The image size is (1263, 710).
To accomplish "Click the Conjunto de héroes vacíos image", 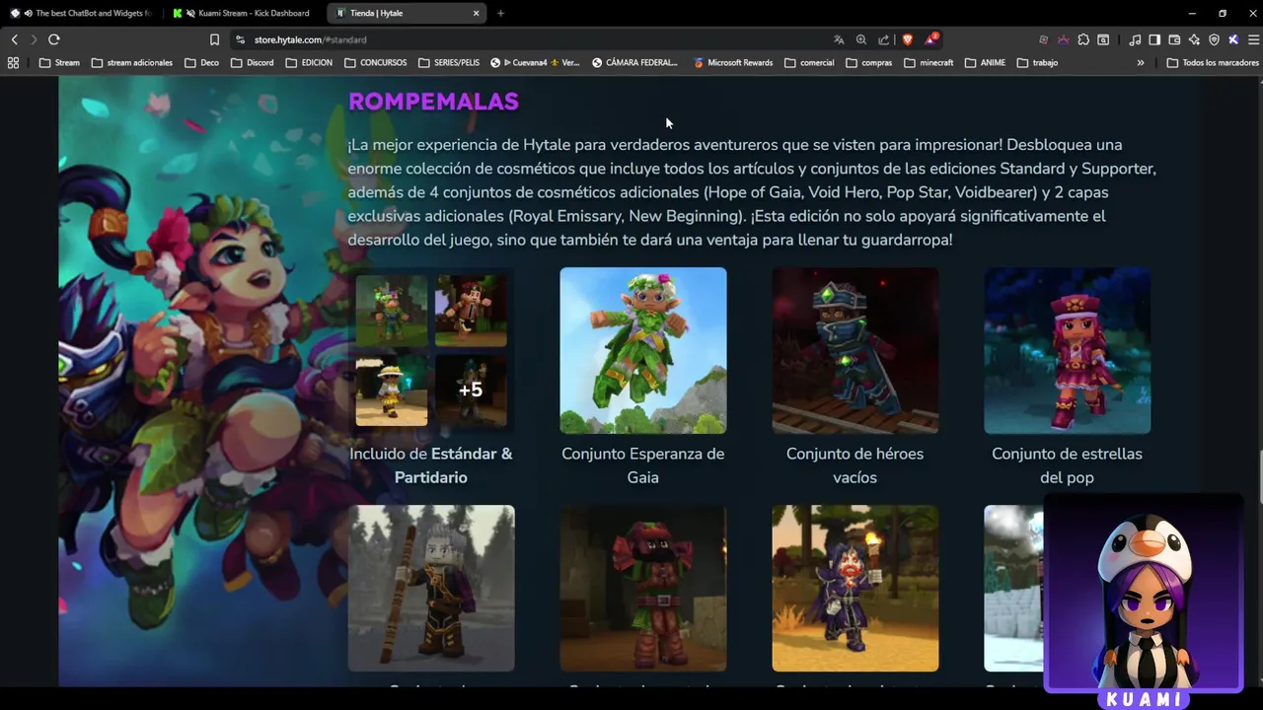I will pos(855,350).
